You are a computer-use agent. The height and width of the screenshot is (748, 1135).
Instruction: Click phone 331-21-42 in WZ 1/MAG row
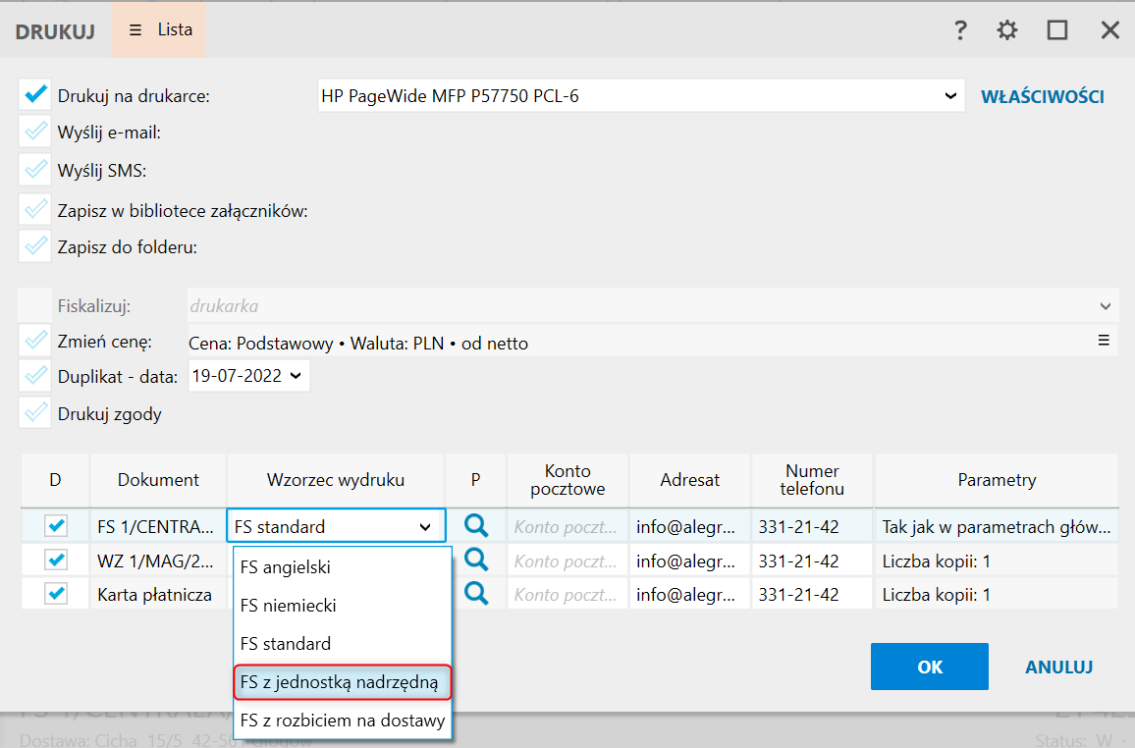click(x=813, y=561)
